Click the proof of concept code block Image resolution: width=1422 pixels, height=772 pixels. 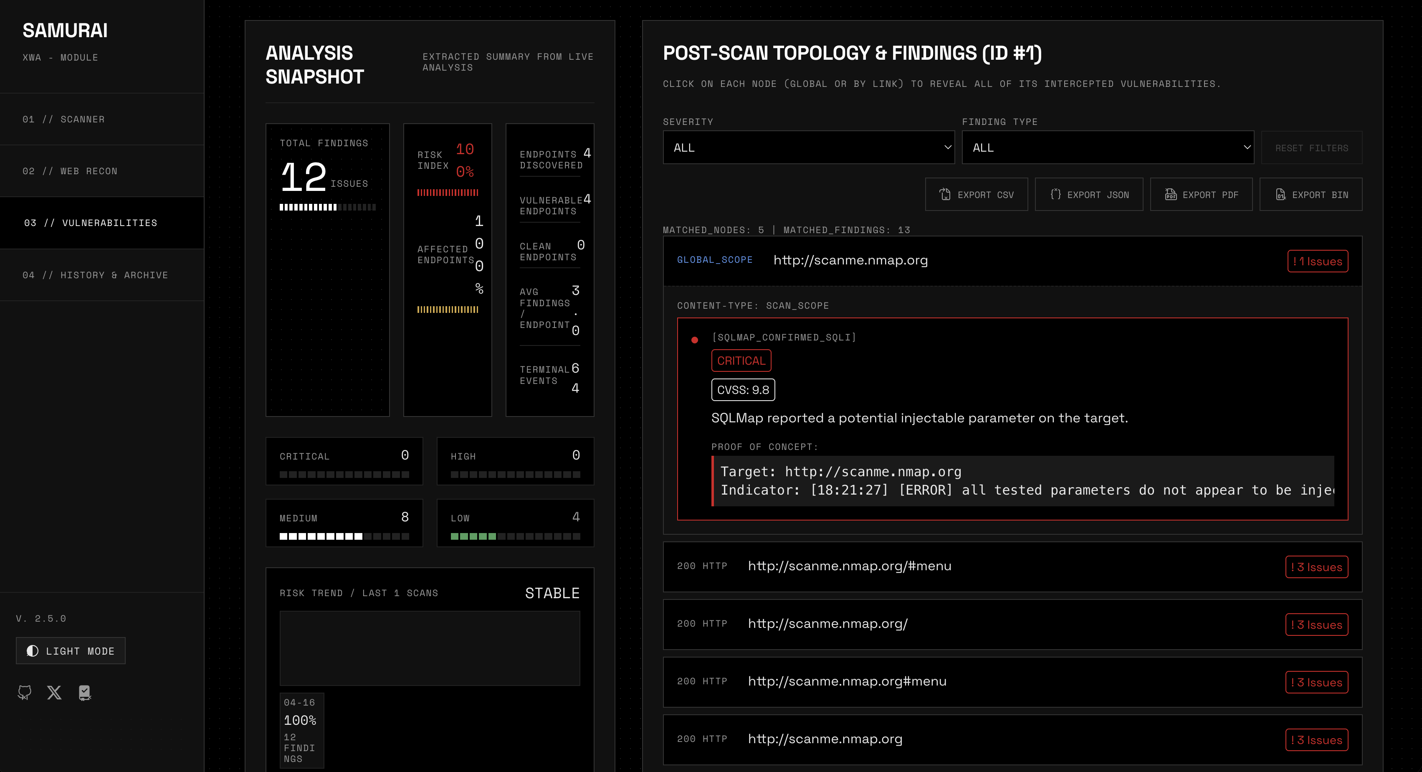pos(1023,481)
